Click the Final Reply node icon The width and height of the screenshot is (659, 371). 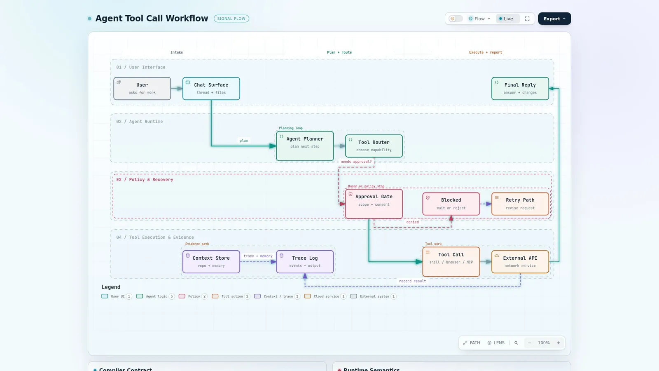[x=497, y=82]
